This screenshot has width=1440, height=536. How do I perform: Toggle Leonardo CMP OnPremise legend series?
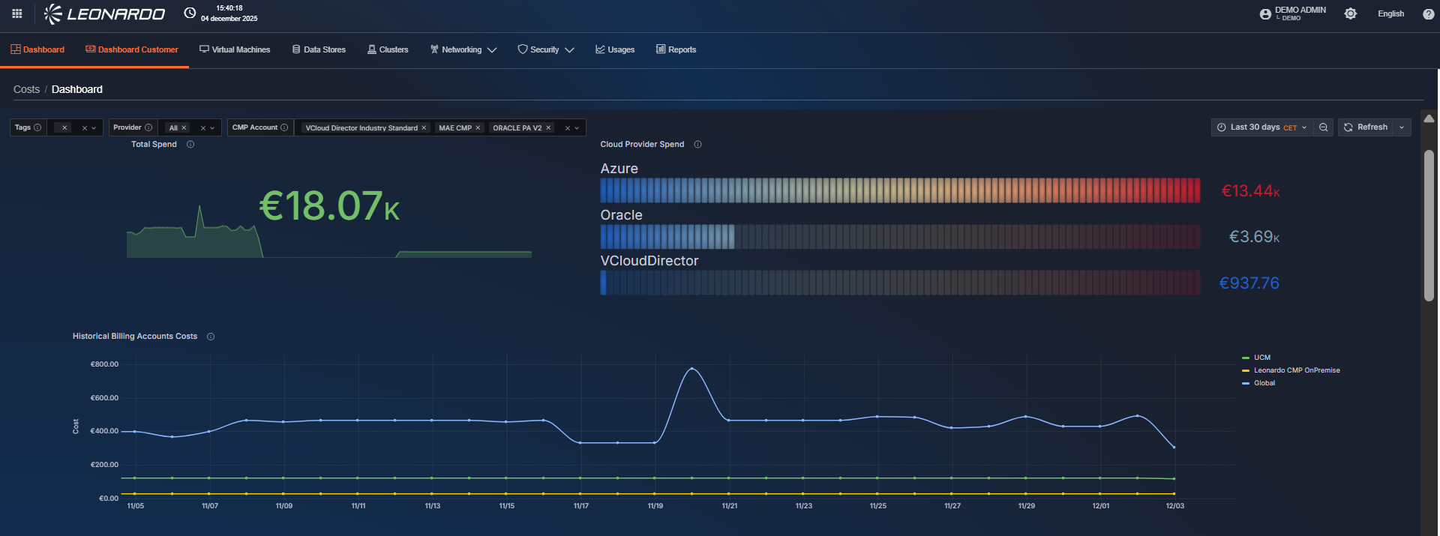1296,370
